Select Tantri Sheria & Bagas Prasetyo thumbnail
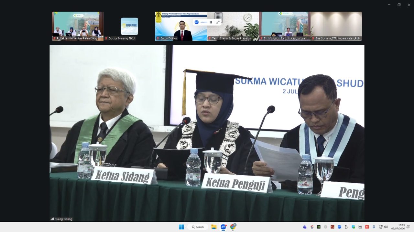Screen dimensions: 414x232 (x=233, y=26)
